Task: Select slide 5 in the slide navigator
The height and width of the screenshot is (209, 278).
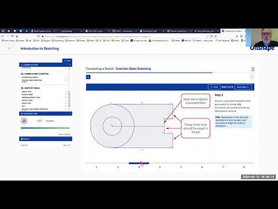Action: coord(181,167)
